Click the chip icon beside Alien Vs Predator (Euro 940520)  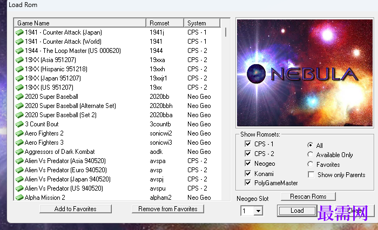click(19, 170)
